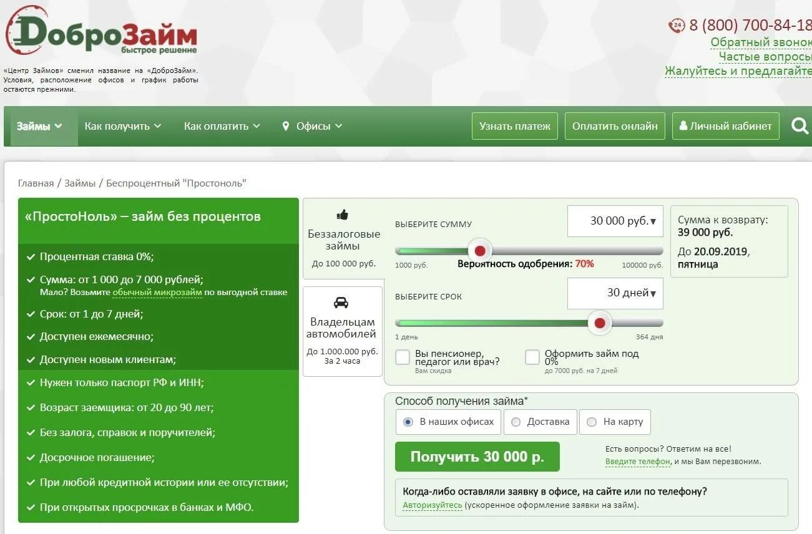Screen dimensions: 812x534
Task: Enable the Оформить займ под 0% checkbox
Action: click(532, 357)
